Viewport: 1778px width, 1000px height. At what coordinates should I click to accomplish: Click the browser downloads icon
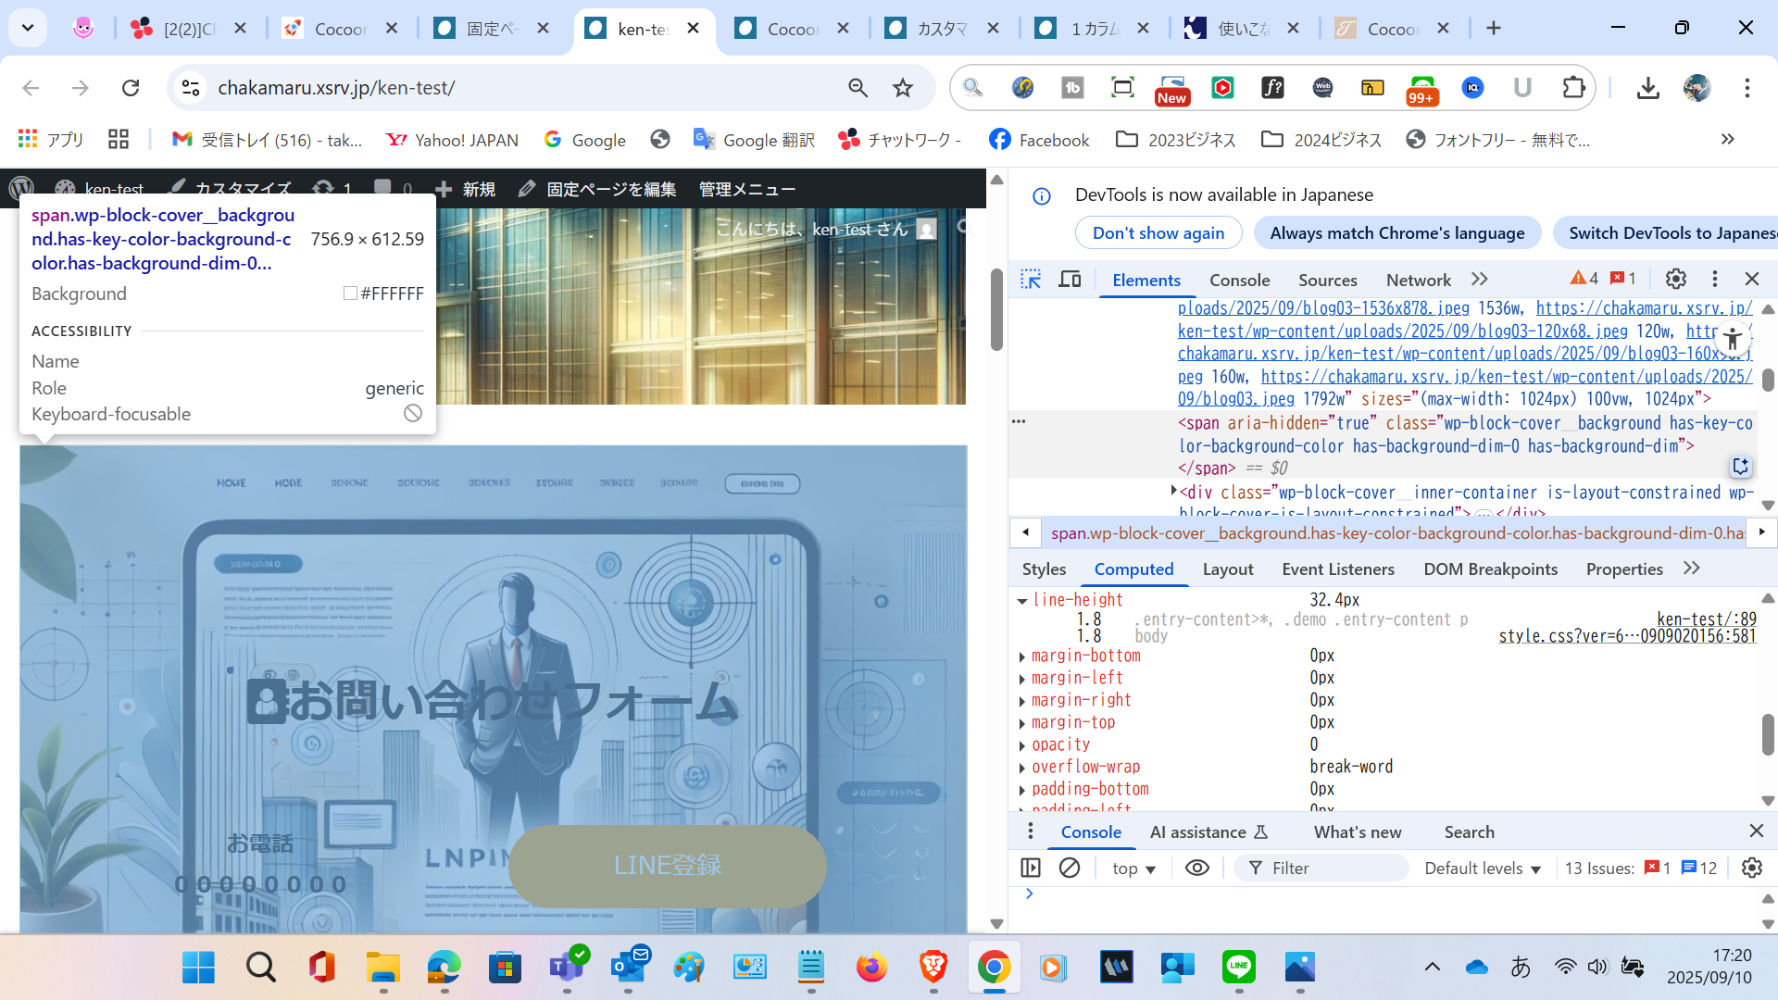(x=1647, y=88)
